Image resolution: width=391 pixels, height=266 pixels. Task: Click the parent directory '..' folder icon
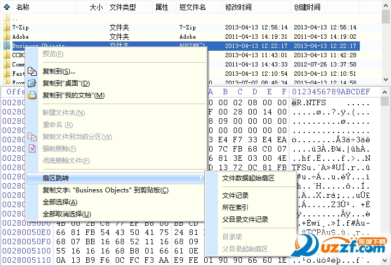pos(7,18)
